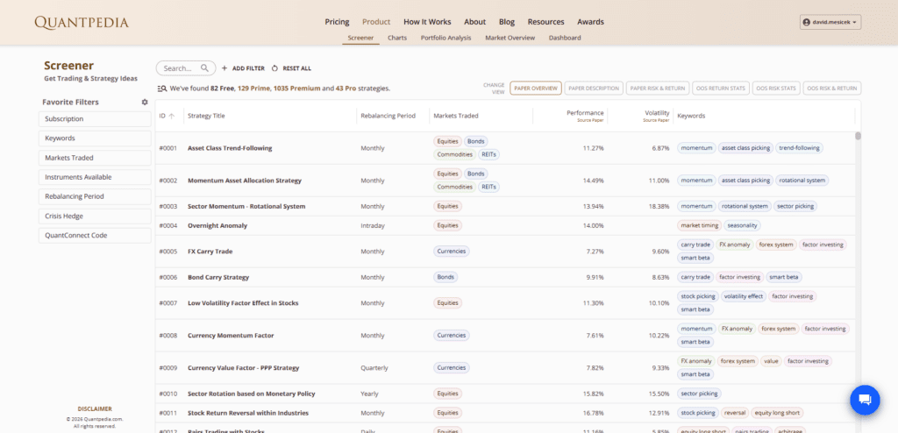Open the Pricing menu
The width and height of the screenshot is (898, 433).
[x=337, y=22]
